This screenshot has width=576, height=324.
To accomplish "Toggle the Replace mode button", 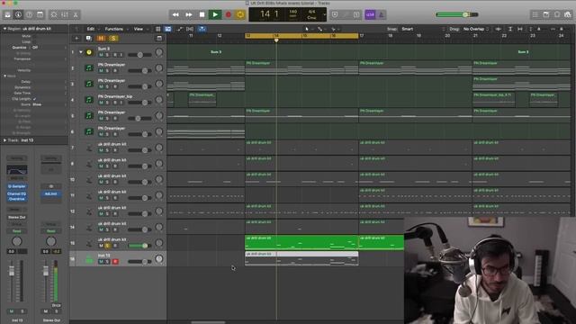I will 335,14.
